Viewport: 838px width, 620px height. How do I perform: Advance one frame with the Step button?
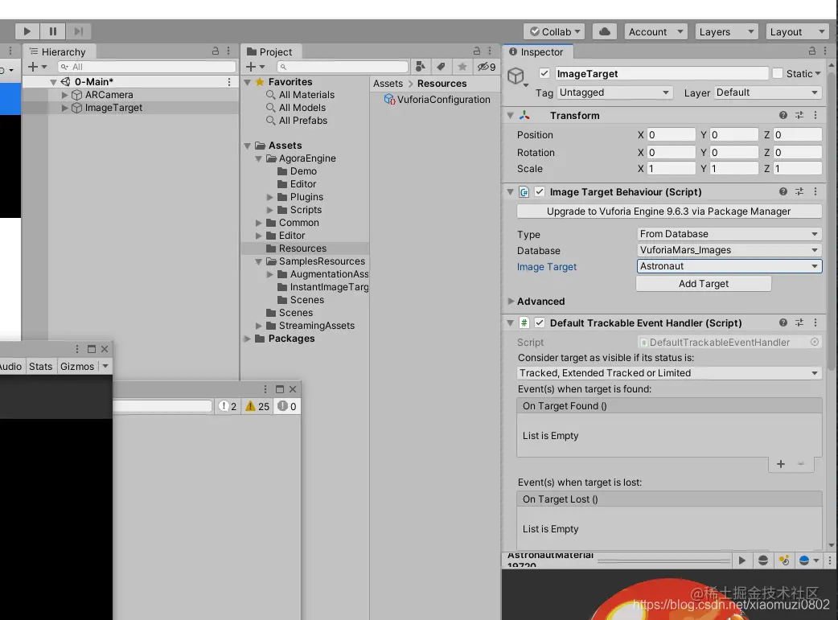pos(79,31)
